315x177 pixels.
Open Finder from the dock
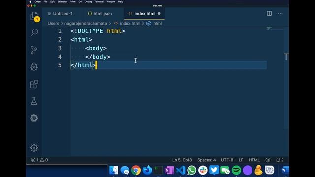coord(114,170)
